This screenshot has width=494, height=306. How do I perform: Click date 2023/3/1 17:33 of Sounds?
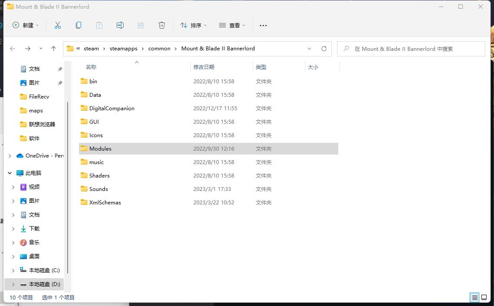pos(212,189)
